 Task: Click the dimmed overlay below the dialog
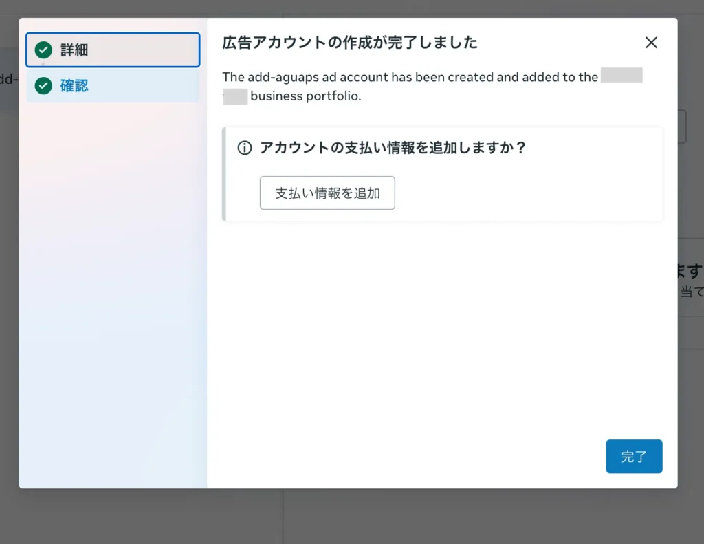coord(344,517)
